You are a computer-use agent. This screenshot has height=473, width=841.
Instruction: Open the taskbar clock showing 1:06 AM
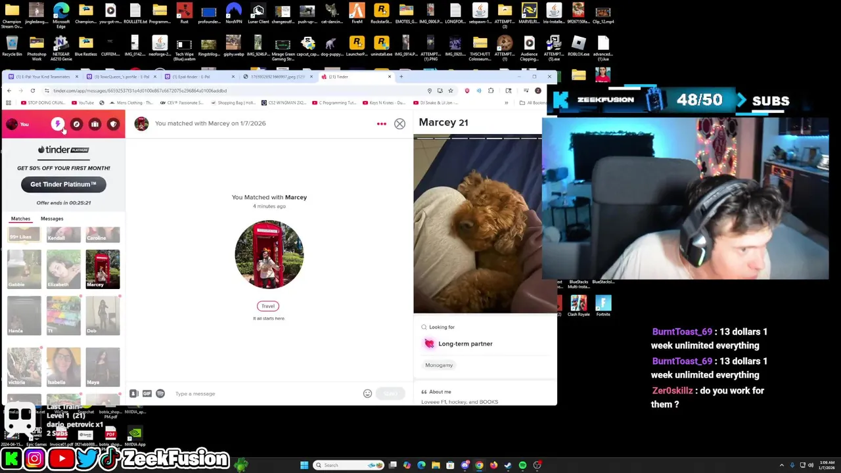827,465
